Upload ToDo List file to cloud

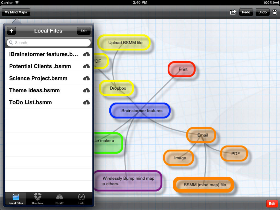(86, 102)
